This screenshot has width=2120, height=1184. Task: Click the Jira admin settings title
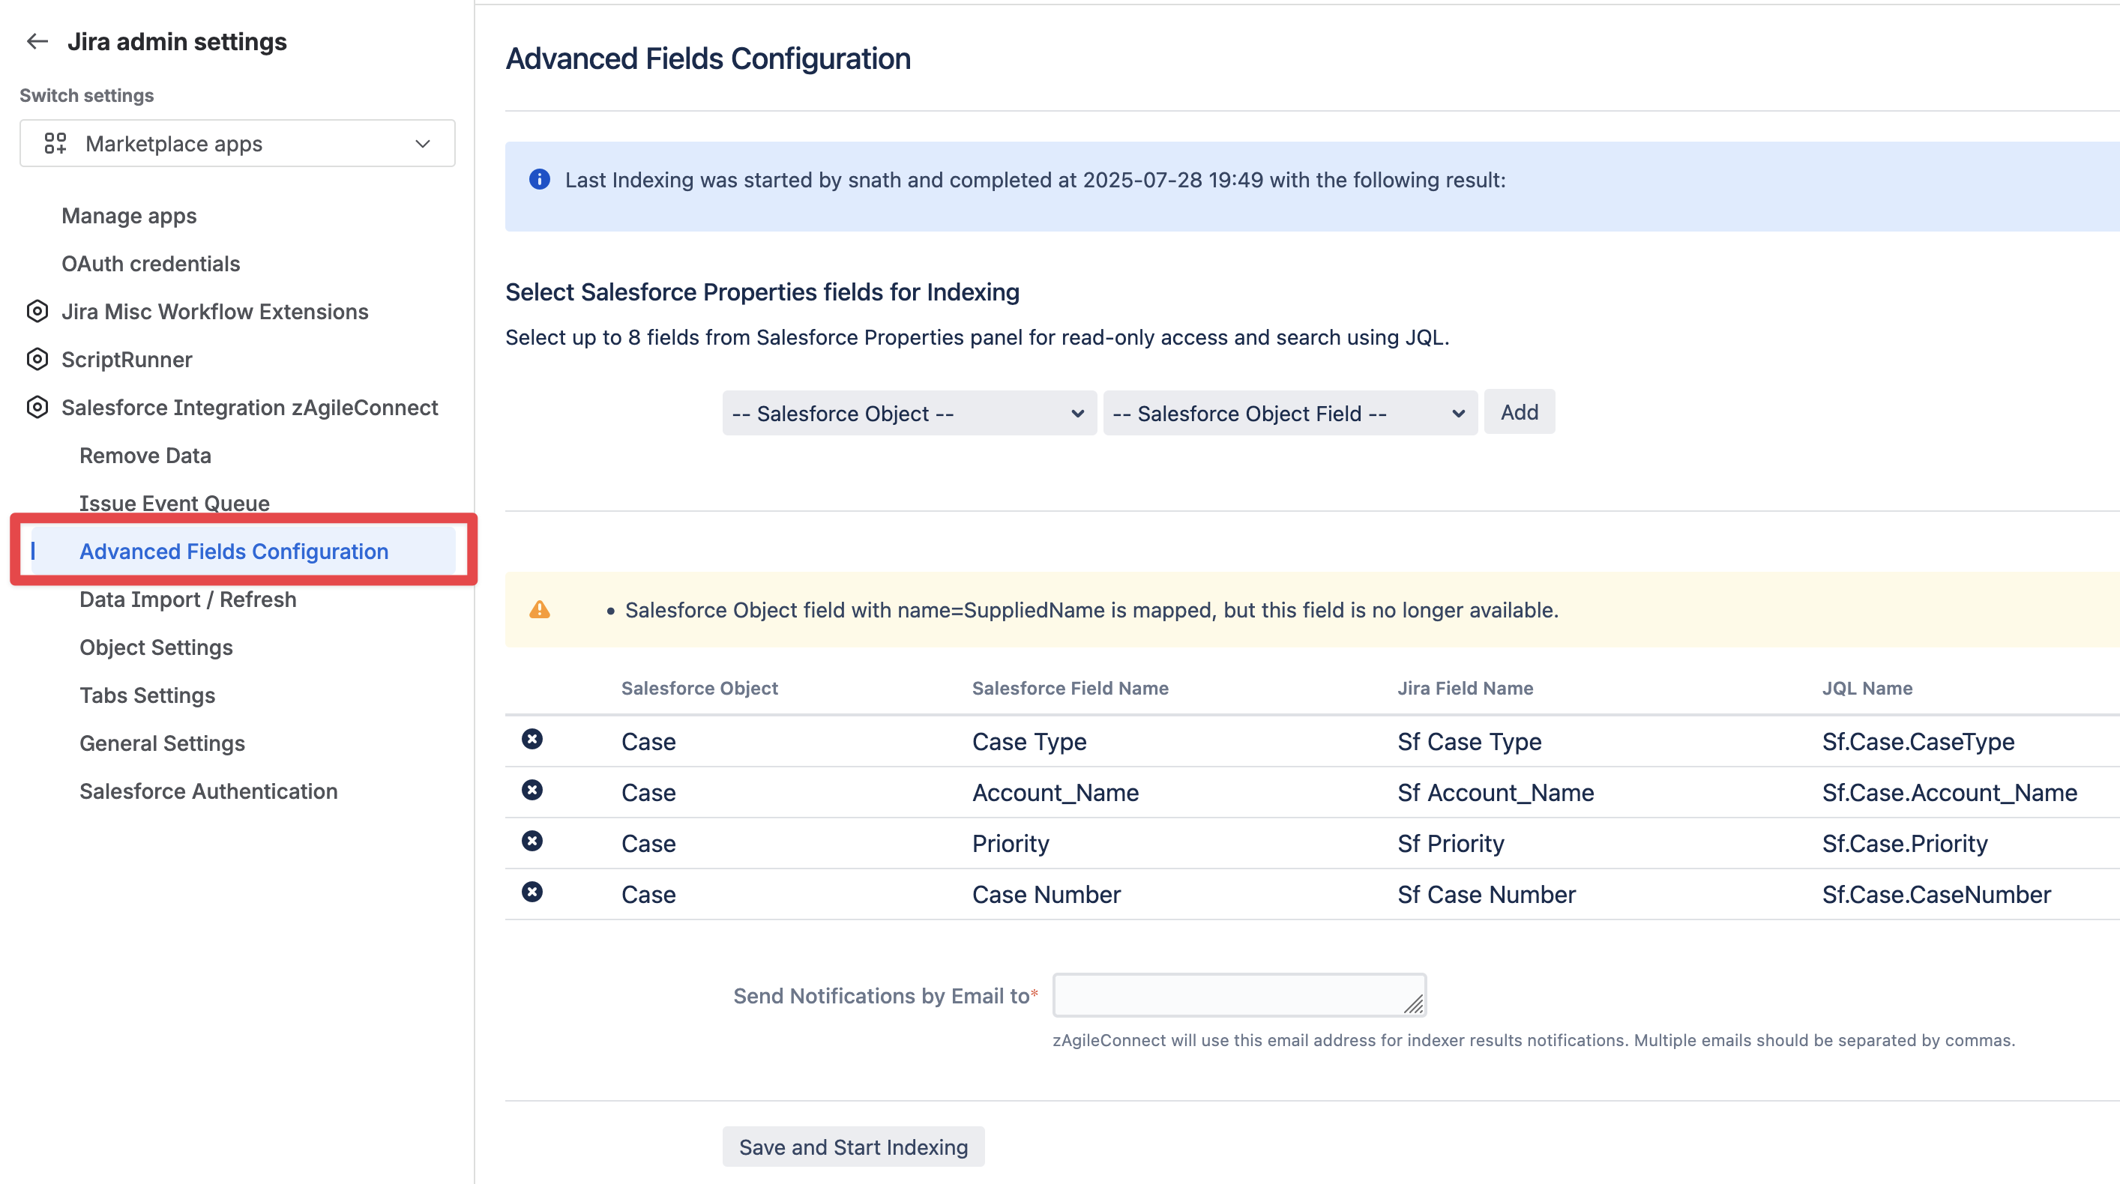(177, 41)
